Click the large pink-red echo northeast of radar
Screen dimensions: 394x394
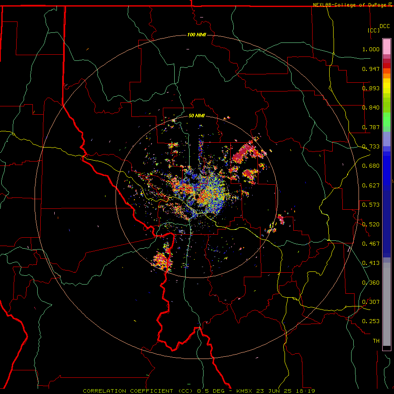tap(243, 152)
